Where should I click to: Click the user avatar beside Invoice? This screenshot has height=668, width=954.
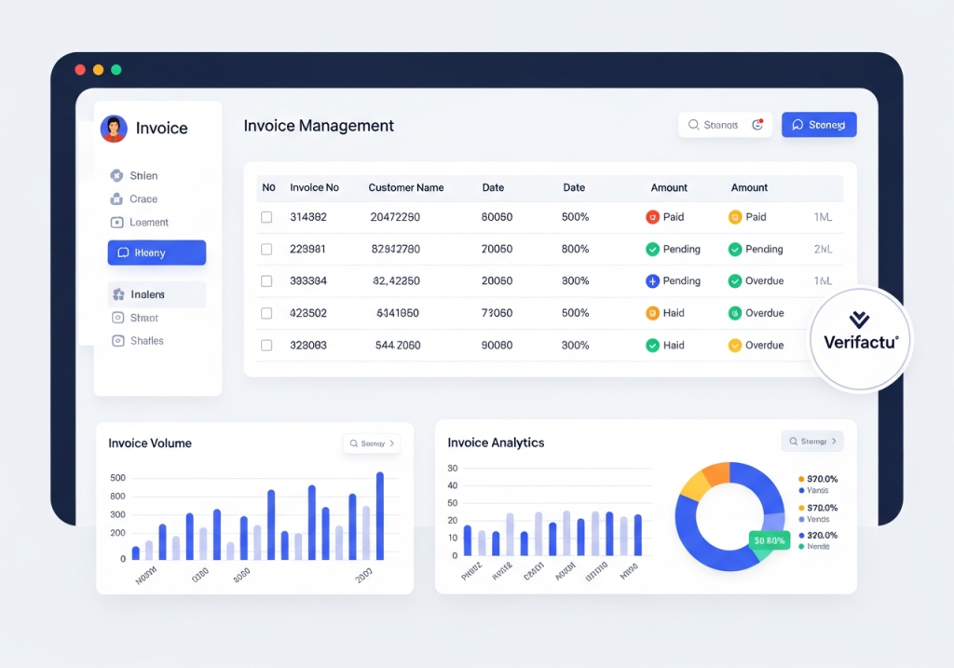coord(114,129)
